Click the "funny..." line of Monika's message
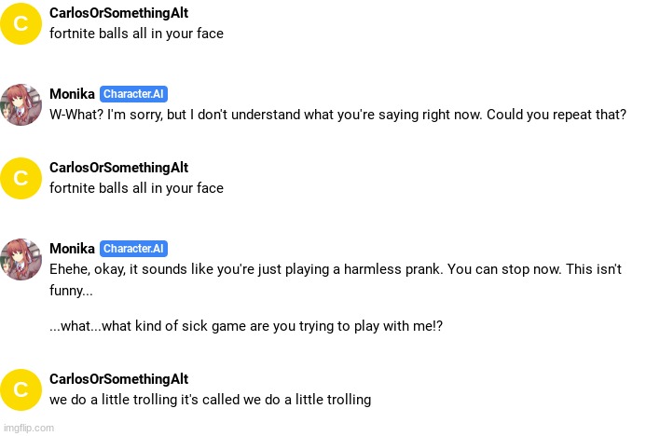 pos(71,291)
